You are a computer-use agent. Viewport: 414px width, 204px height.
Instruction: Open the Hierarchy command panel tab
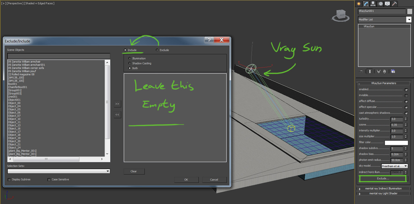pos(373,4)
